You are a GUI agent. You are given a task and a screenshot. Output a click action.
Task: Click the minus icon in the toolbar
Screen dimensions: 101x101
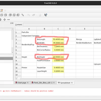(8, 20)
